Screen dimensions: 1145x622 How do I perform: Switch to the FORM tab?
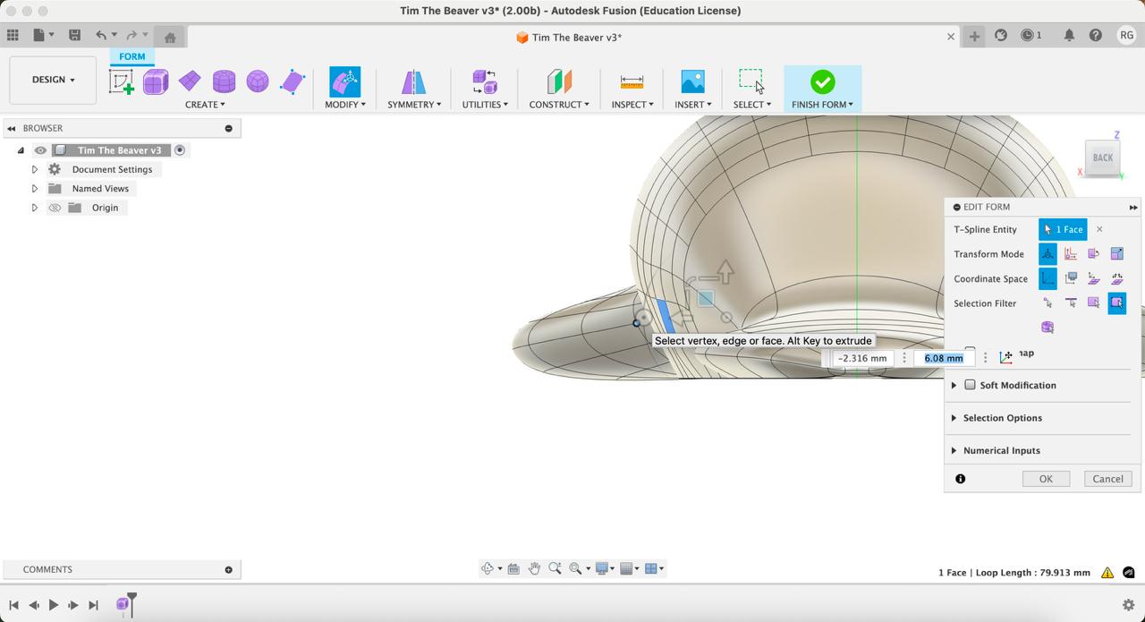pos(131,56)
